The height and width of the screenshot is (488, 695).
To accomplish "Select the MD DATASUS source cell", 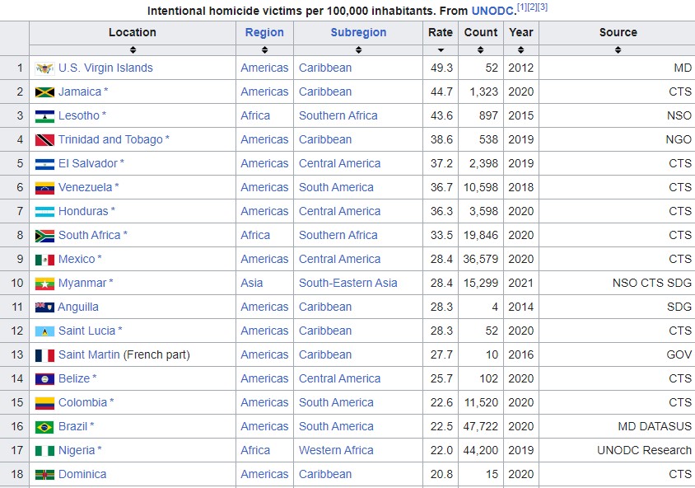I will [618, 427].
